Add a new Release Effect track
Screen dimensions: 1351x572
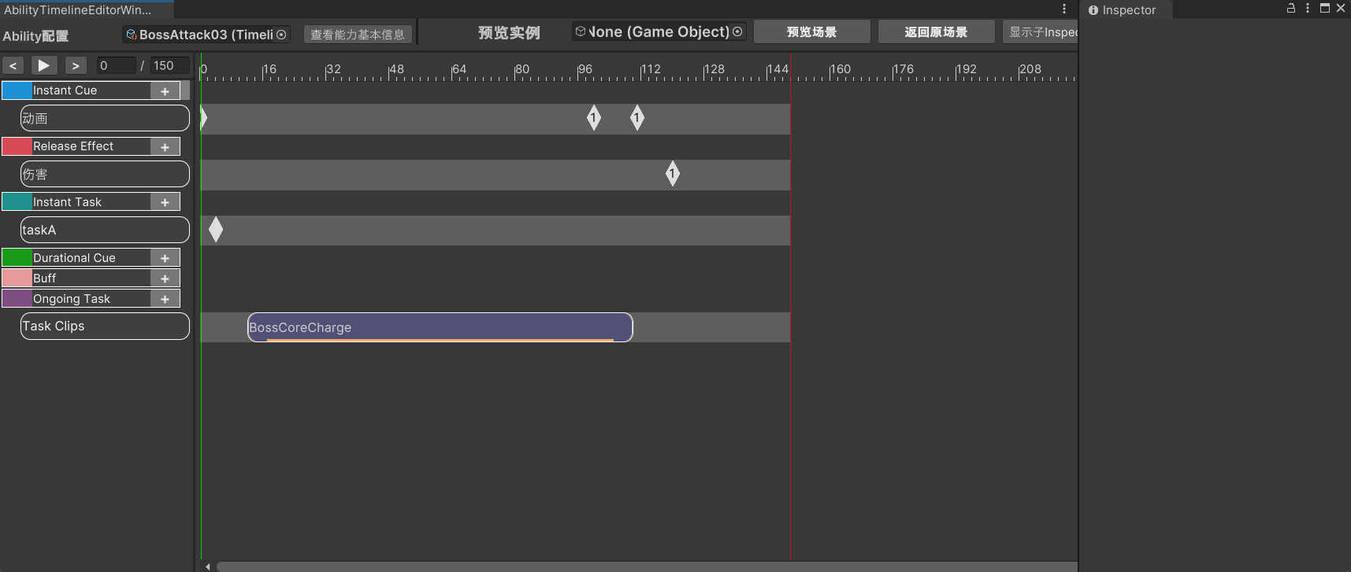(x=165, y=147)
